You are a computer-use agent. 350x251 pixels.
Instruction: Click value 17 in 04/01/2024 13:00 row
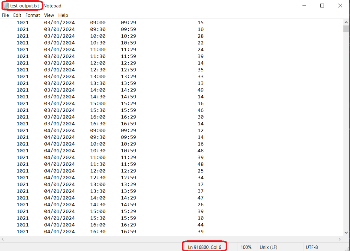point(200,184)
